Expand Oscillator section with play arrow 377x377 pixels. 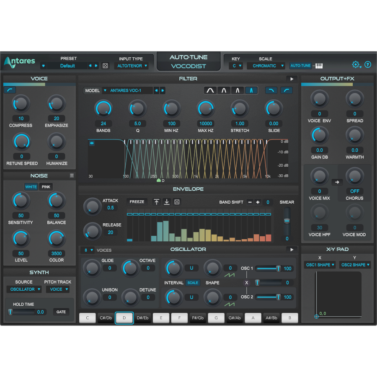pyautogui.click(x=292, y=250)
